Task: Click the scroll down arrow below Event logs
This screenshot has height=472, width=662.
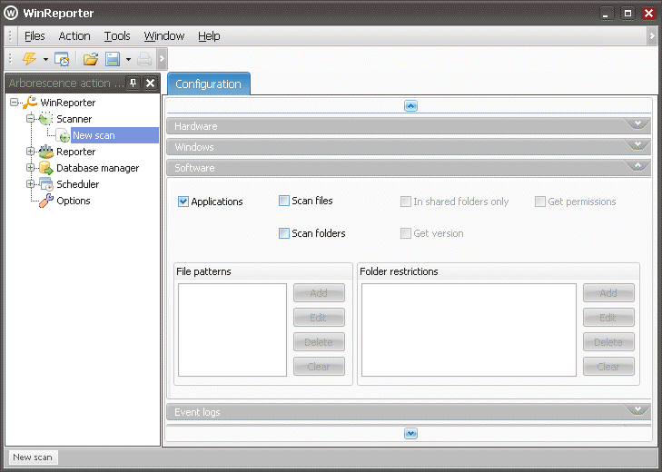Action: [x=410, y=434]
